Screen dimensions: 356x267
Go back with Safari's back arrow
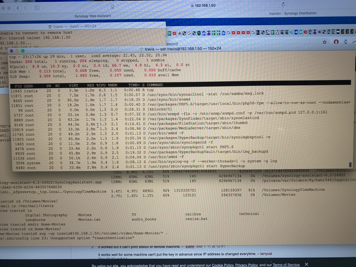pyautogui.click(x=18, y=8)
